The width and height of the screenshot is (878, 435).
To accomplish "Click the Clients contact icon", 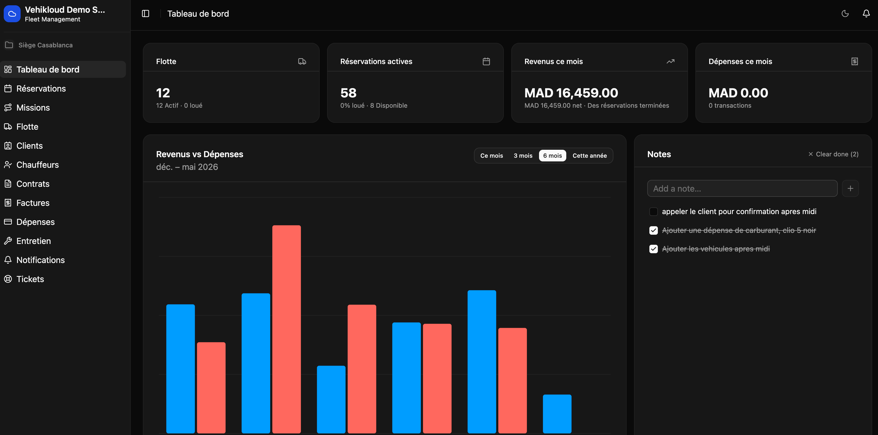I will point(8,146).
